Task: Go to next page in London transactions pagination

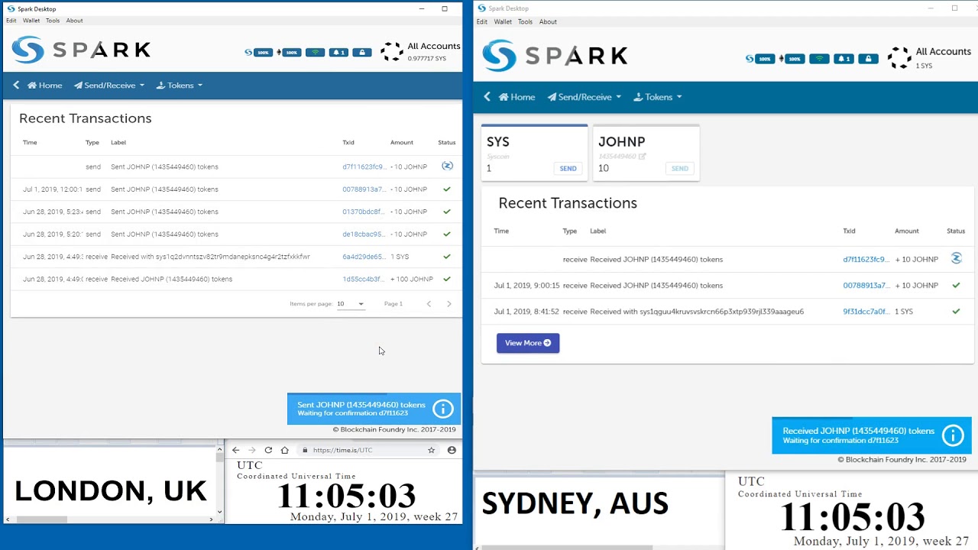Action: click(x=449, y=304)
